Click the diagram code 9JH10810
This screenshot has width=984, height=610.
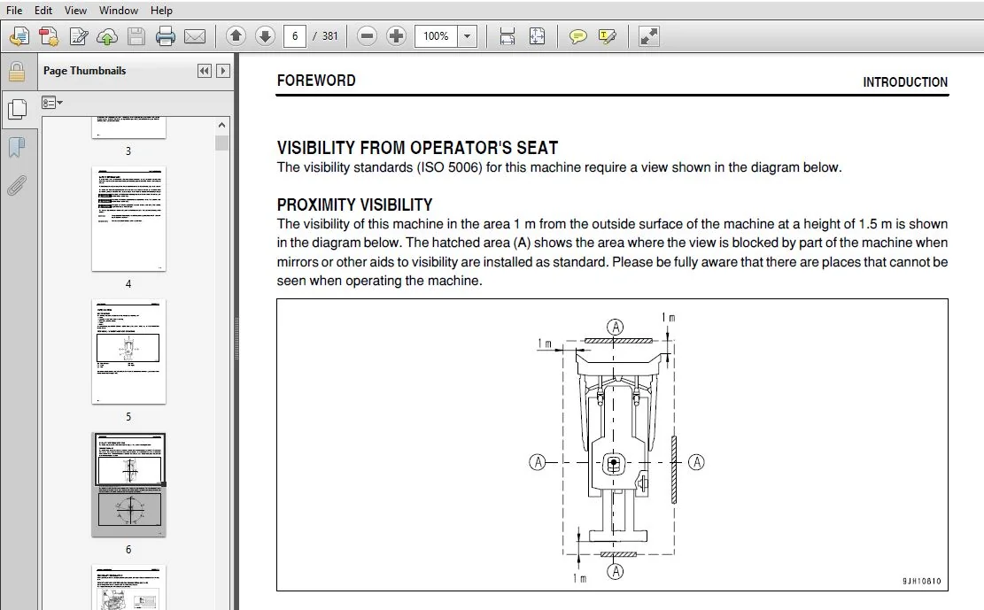[x=922, y=581]
